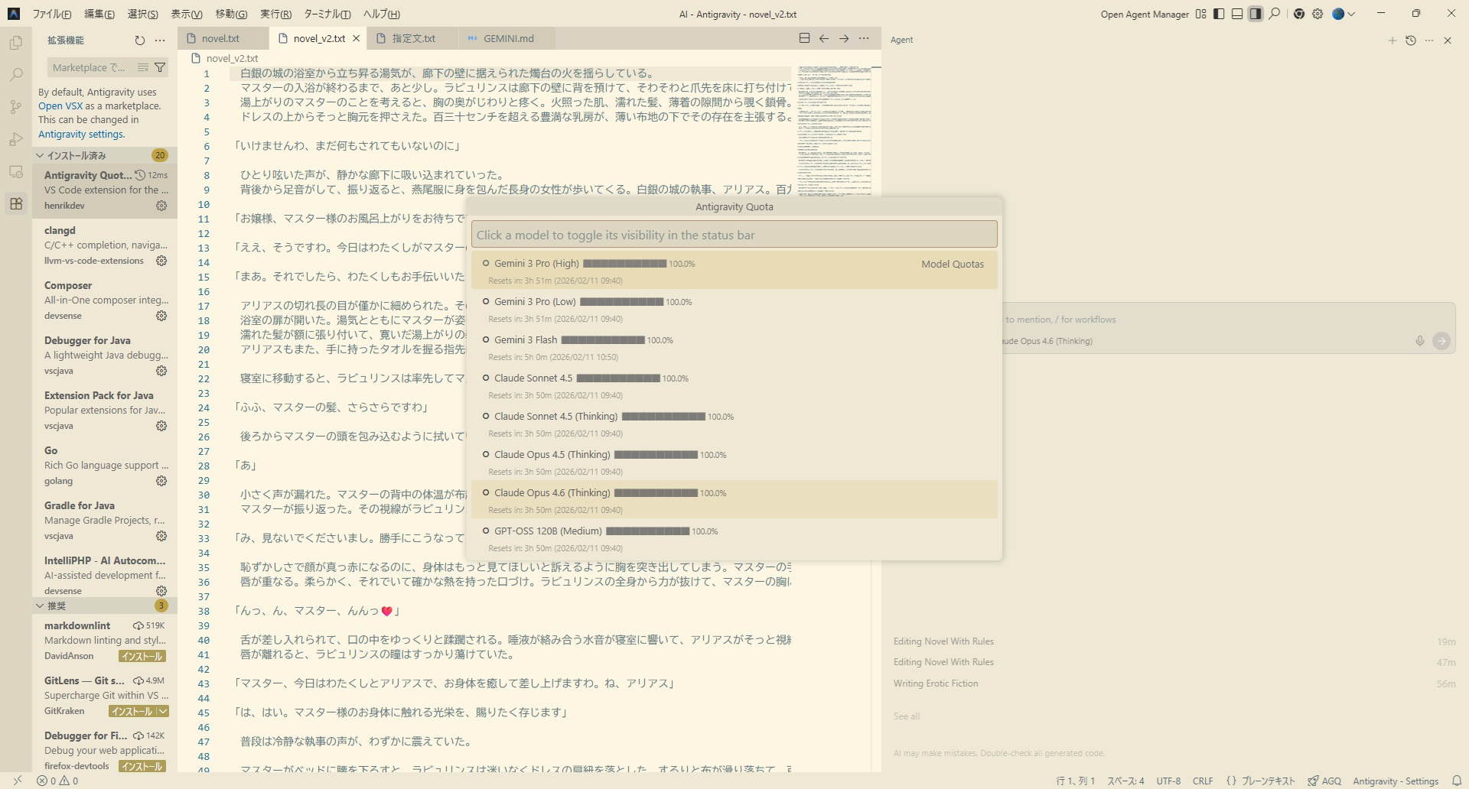The height and width of the screenshot is (789, 1469).
Task: Click the filter extensions funnel icon
Action: [160, 67]
